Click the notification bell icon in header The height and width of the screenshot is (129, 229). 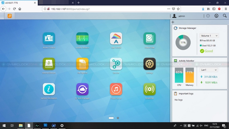(x=208, y=16)
